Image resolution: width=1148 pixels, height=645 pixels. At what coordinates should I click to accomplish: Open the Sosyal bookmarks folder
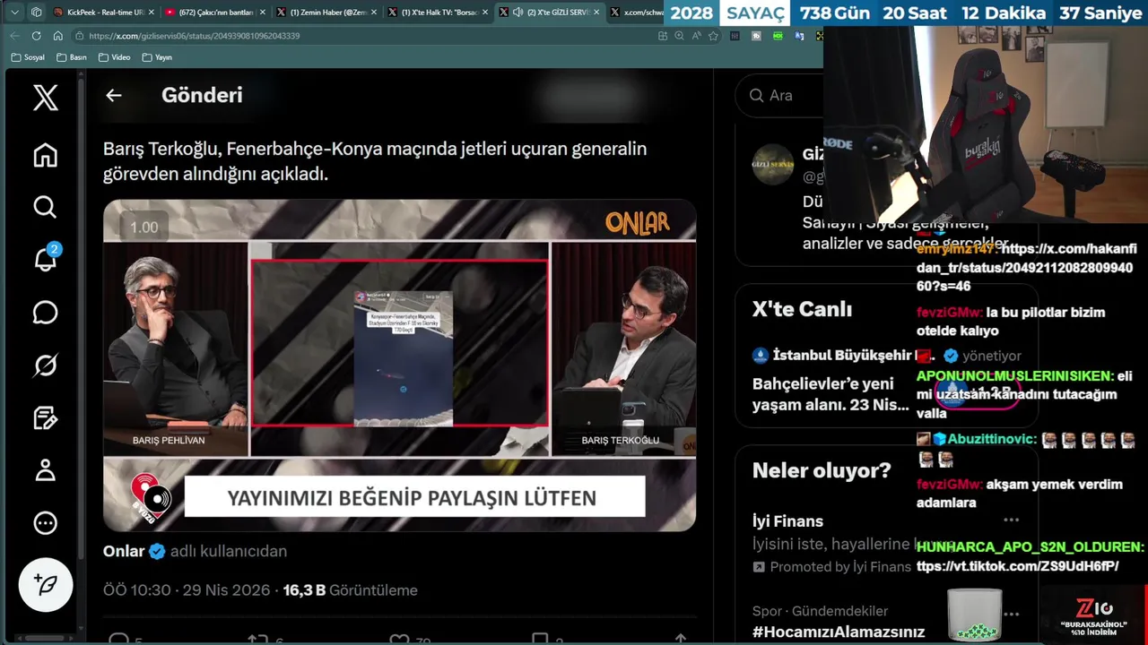(x=28, y=57)
